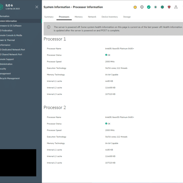The width and height of the screenshot is (183, 183).
Task: Open iLO Shared Network Port
Action: coord(11,54)
